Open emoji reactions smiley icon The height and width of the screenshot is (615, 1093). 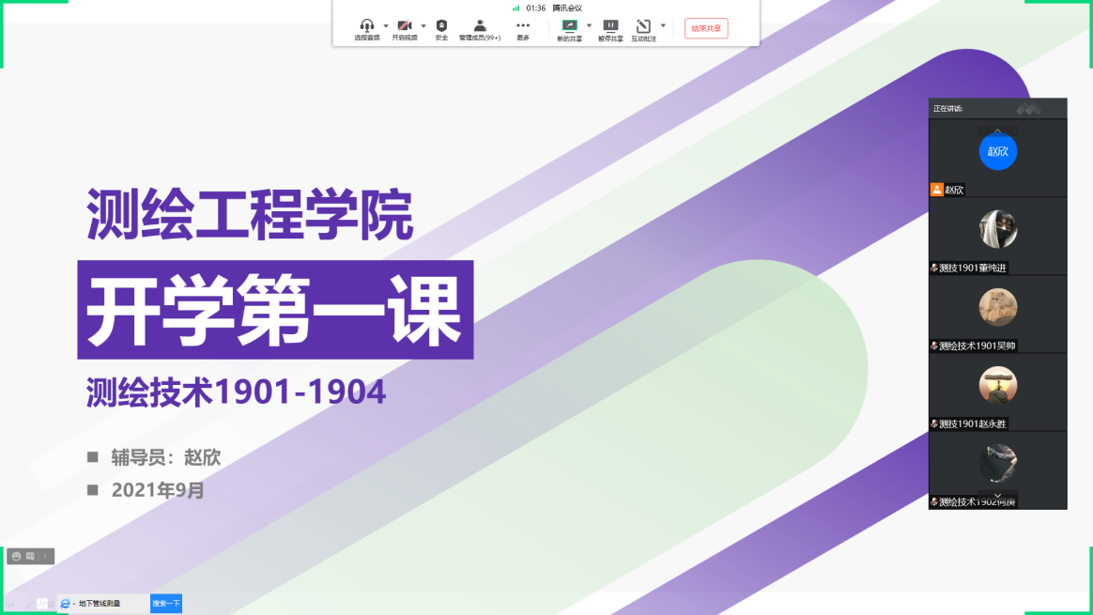[15, 557]
